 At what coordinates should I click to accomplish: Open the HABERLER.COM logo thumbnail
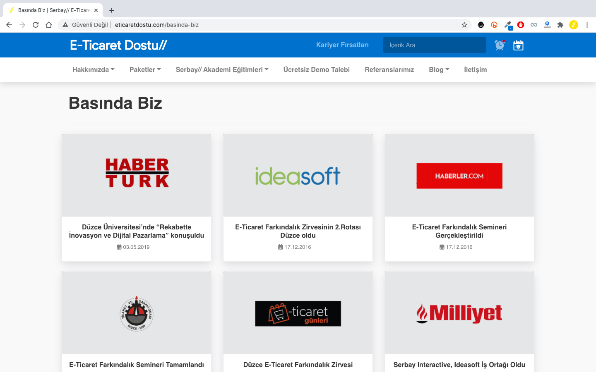459,175
